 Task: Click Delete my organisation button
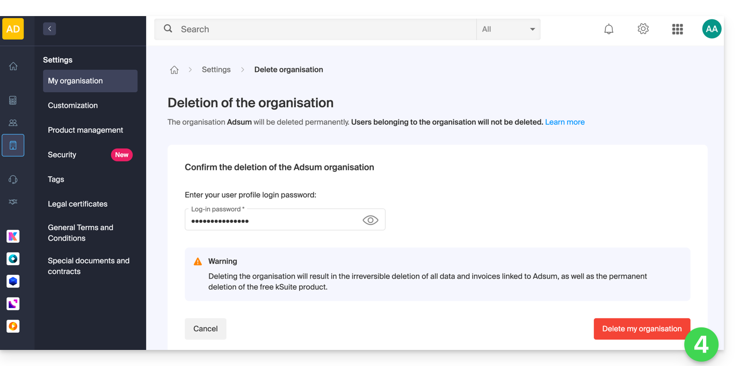tap(641, 329)
